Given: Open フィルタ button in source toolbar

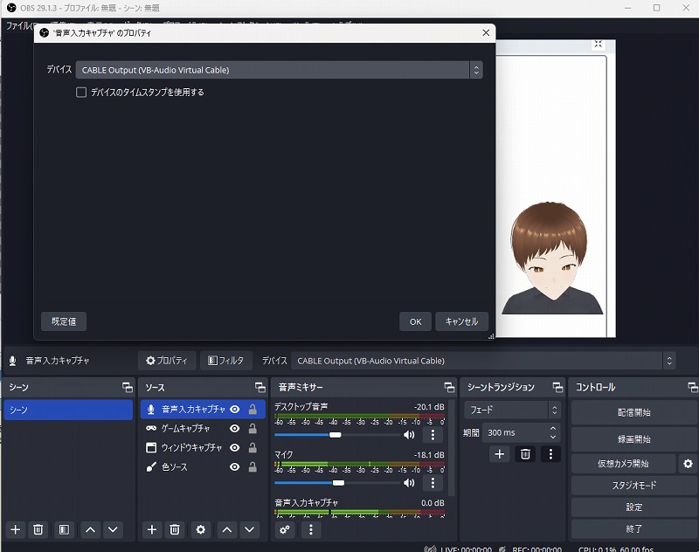Looking at the screenshot, I should 226,361.
